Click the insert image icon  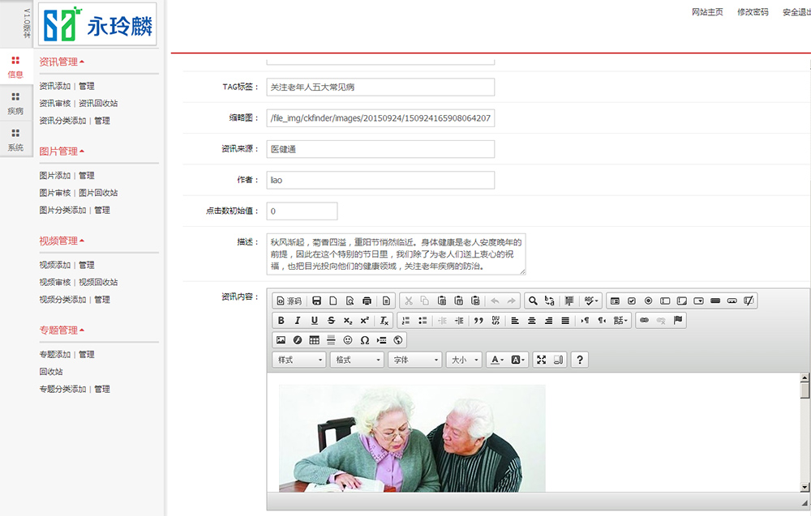tap(281, 340)
